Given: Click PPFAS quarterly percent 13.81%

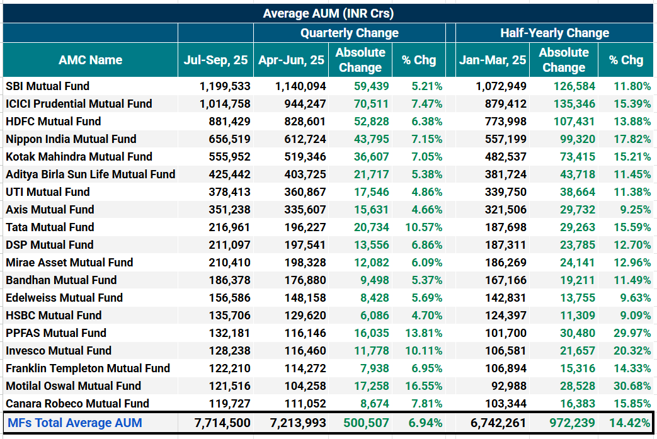Looking at the screenshot, I should tap(423, 333).
